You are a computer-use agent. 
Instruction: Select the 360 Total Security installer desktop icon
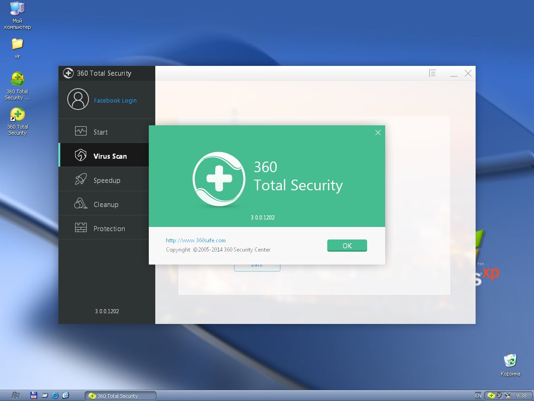(x=17, y=86)
